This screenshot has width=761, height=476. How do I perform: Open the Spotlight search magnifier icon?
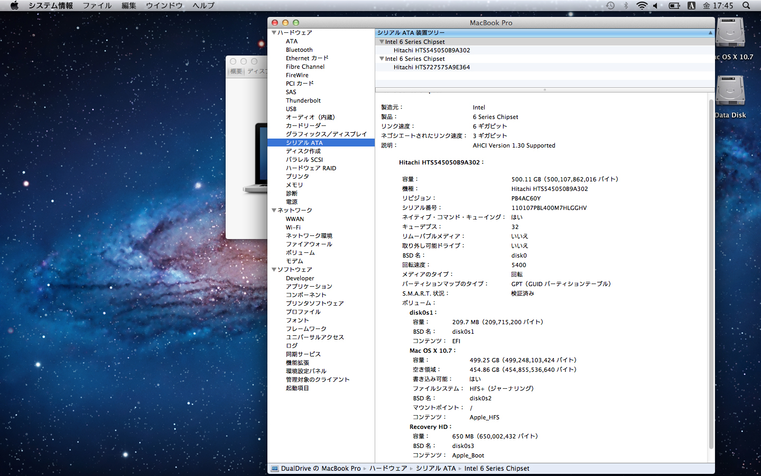pos(746,5)
